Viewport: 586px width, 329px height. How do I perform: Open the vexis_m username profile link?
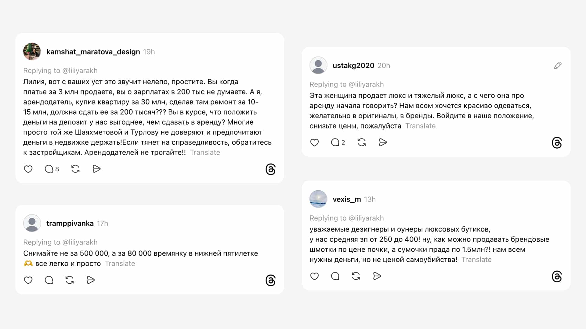(347, 200)
